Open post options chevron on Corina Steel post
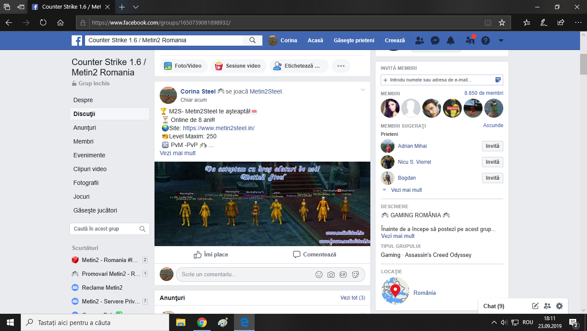The image size is (587, 331). [x=363, y=90]
